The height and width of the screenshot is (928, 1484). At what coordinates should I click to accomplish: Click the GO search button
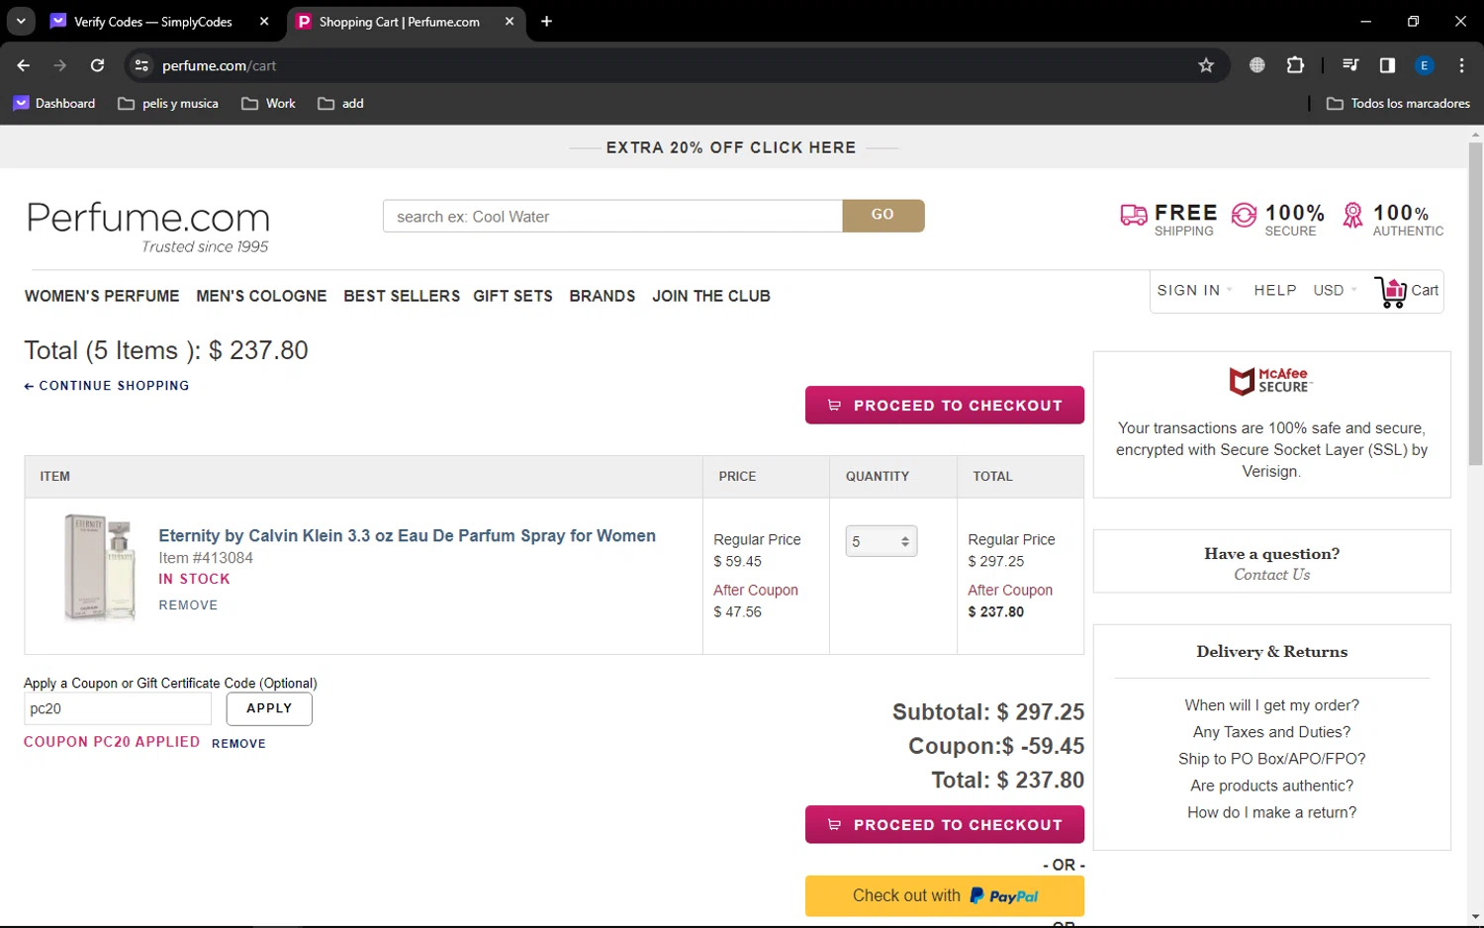point(882,215)
